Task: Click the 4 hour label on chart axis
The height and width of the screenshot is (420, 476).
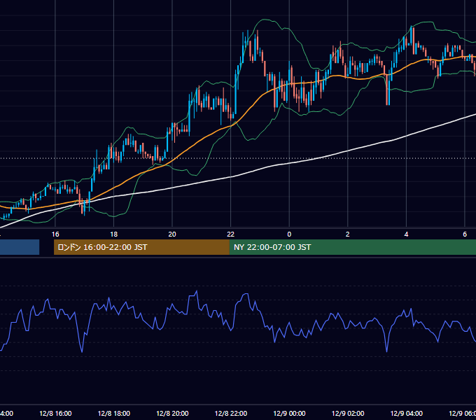Action: [406, 234]
